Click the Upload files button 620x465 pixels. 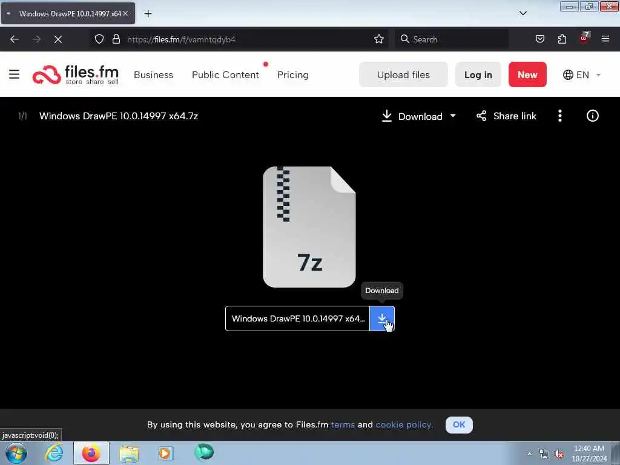click(x=403, y=74)
